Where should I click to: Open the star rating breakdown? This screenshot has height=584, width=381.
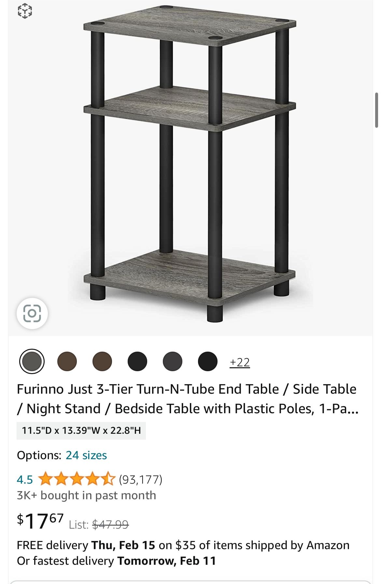tap(77, 479)
